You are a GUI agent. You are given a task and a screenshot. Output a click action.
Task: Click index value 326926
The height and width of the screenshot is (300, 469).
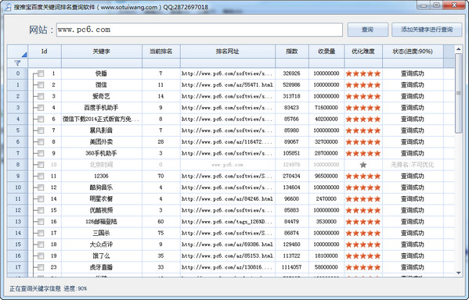[291, 73]
